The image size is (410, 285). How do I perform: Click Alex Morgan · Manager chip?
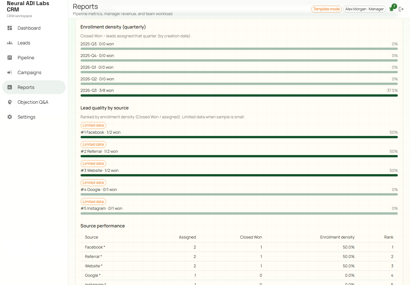point(364,9)
